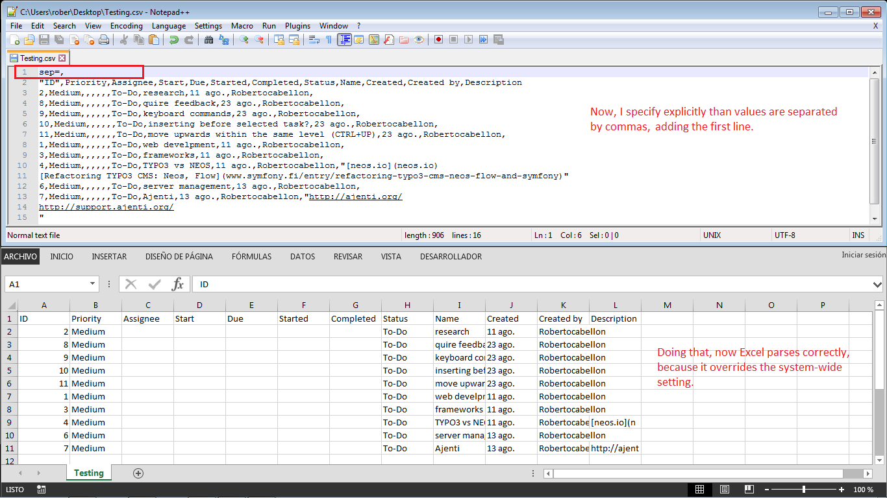Click the 100 % zoom level button

[863, 490]
